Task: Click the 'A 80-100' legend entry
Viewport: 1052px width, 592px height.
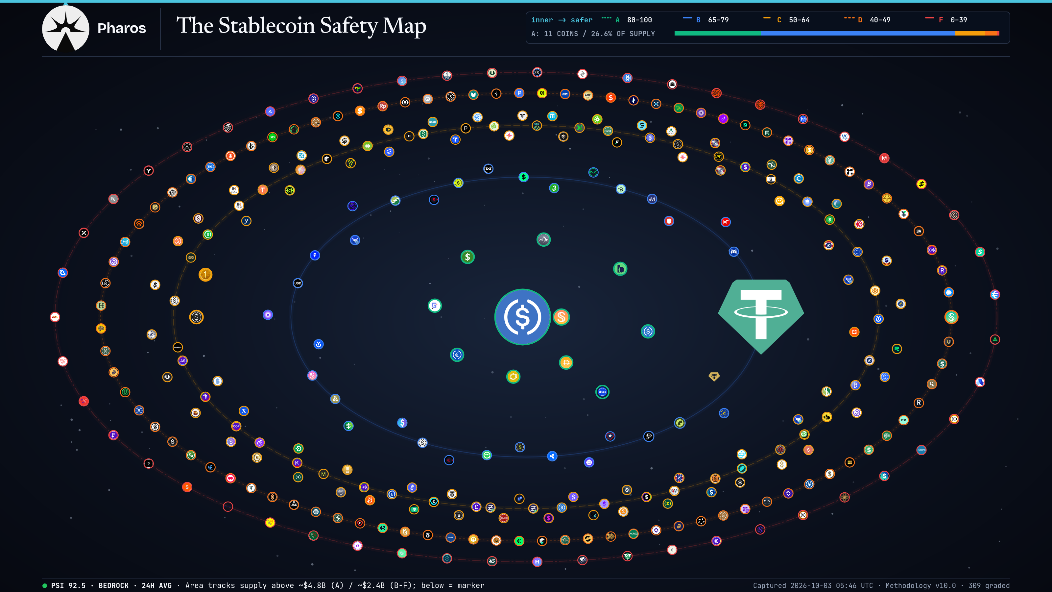Action: [x=627, y=20]
